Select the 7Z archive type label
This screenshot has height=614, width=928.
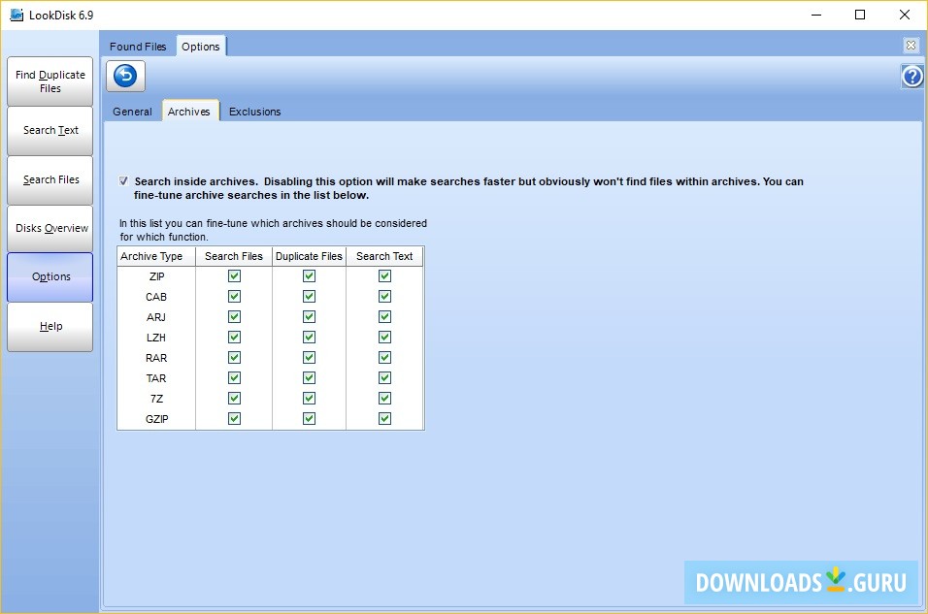[x=156, y=399]
